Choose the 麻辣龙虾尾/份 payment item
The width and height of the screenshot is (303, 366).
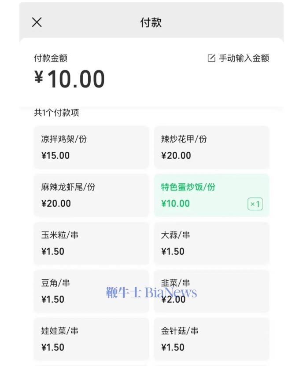pos(91,195)
